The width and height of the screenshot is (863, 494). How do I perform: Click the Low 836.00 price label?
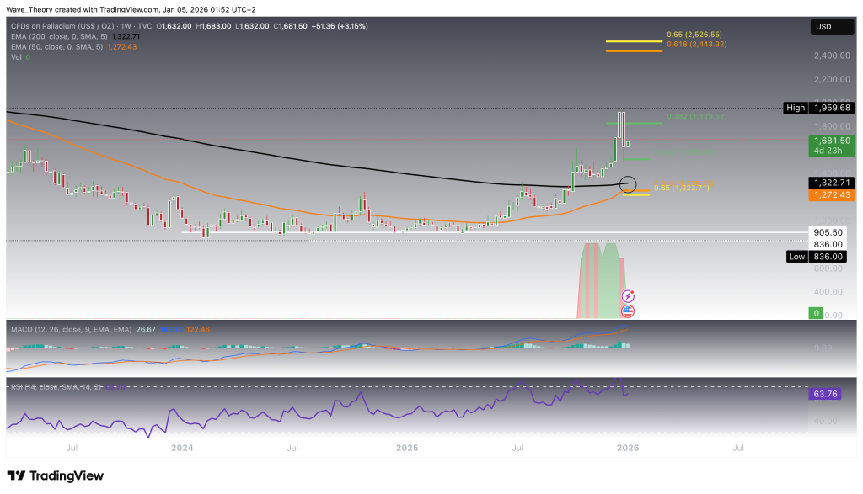[817, 256]
